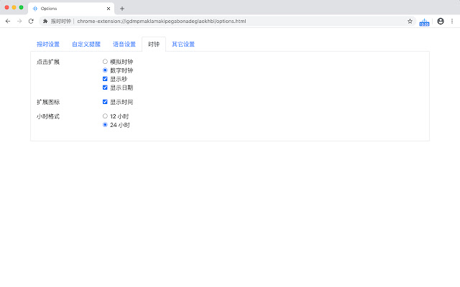The image size is (460, 287).
Task: Switch to the 报时设置 tab
Action: (48, 44)
